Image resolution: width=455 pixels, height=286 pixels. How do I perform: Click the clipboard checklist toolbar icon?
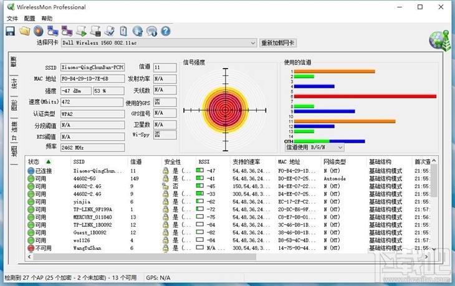[x=123, y=31]
